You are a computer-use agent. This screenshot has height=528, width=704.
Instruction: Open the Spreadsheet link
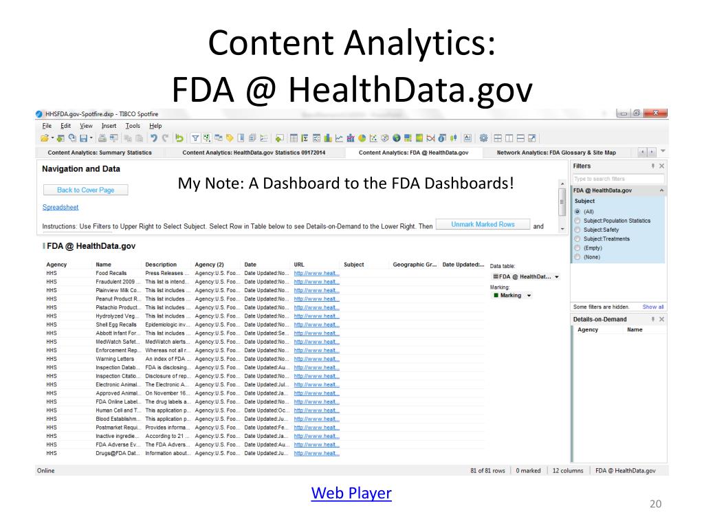60,207
